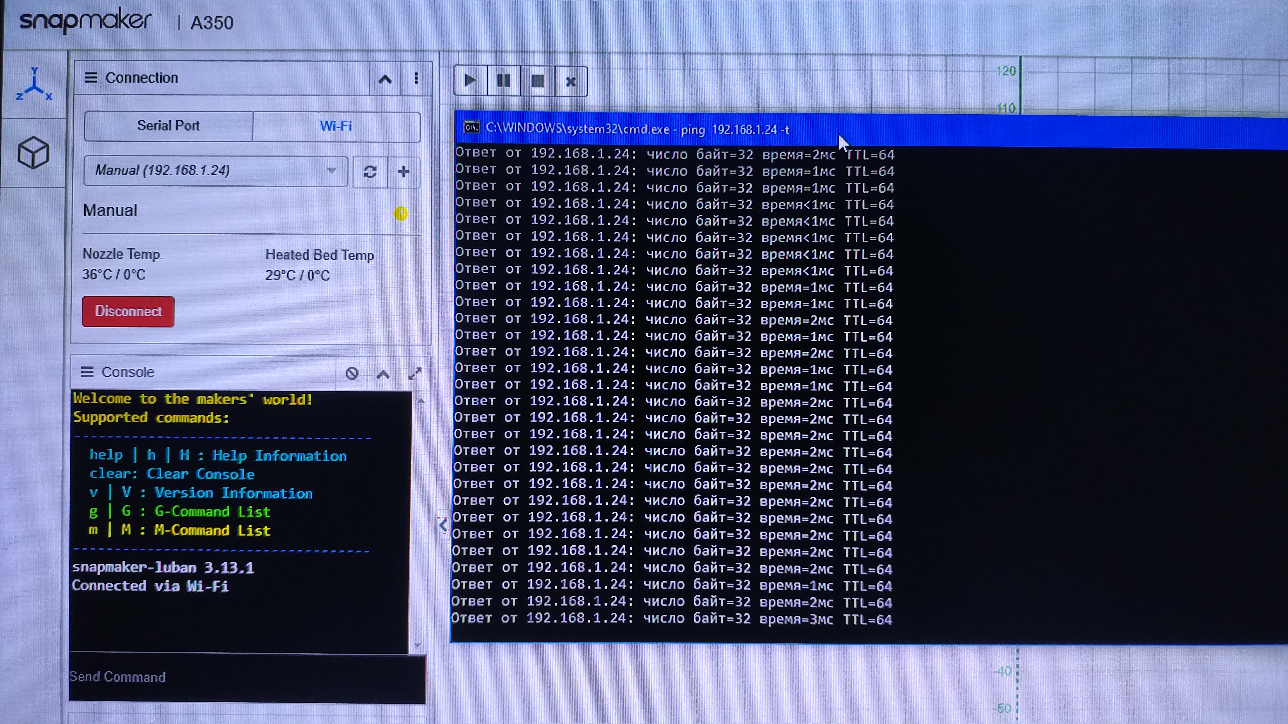
Task: Click the -50 ruler tick label
Action: [x=1003, y=708]
